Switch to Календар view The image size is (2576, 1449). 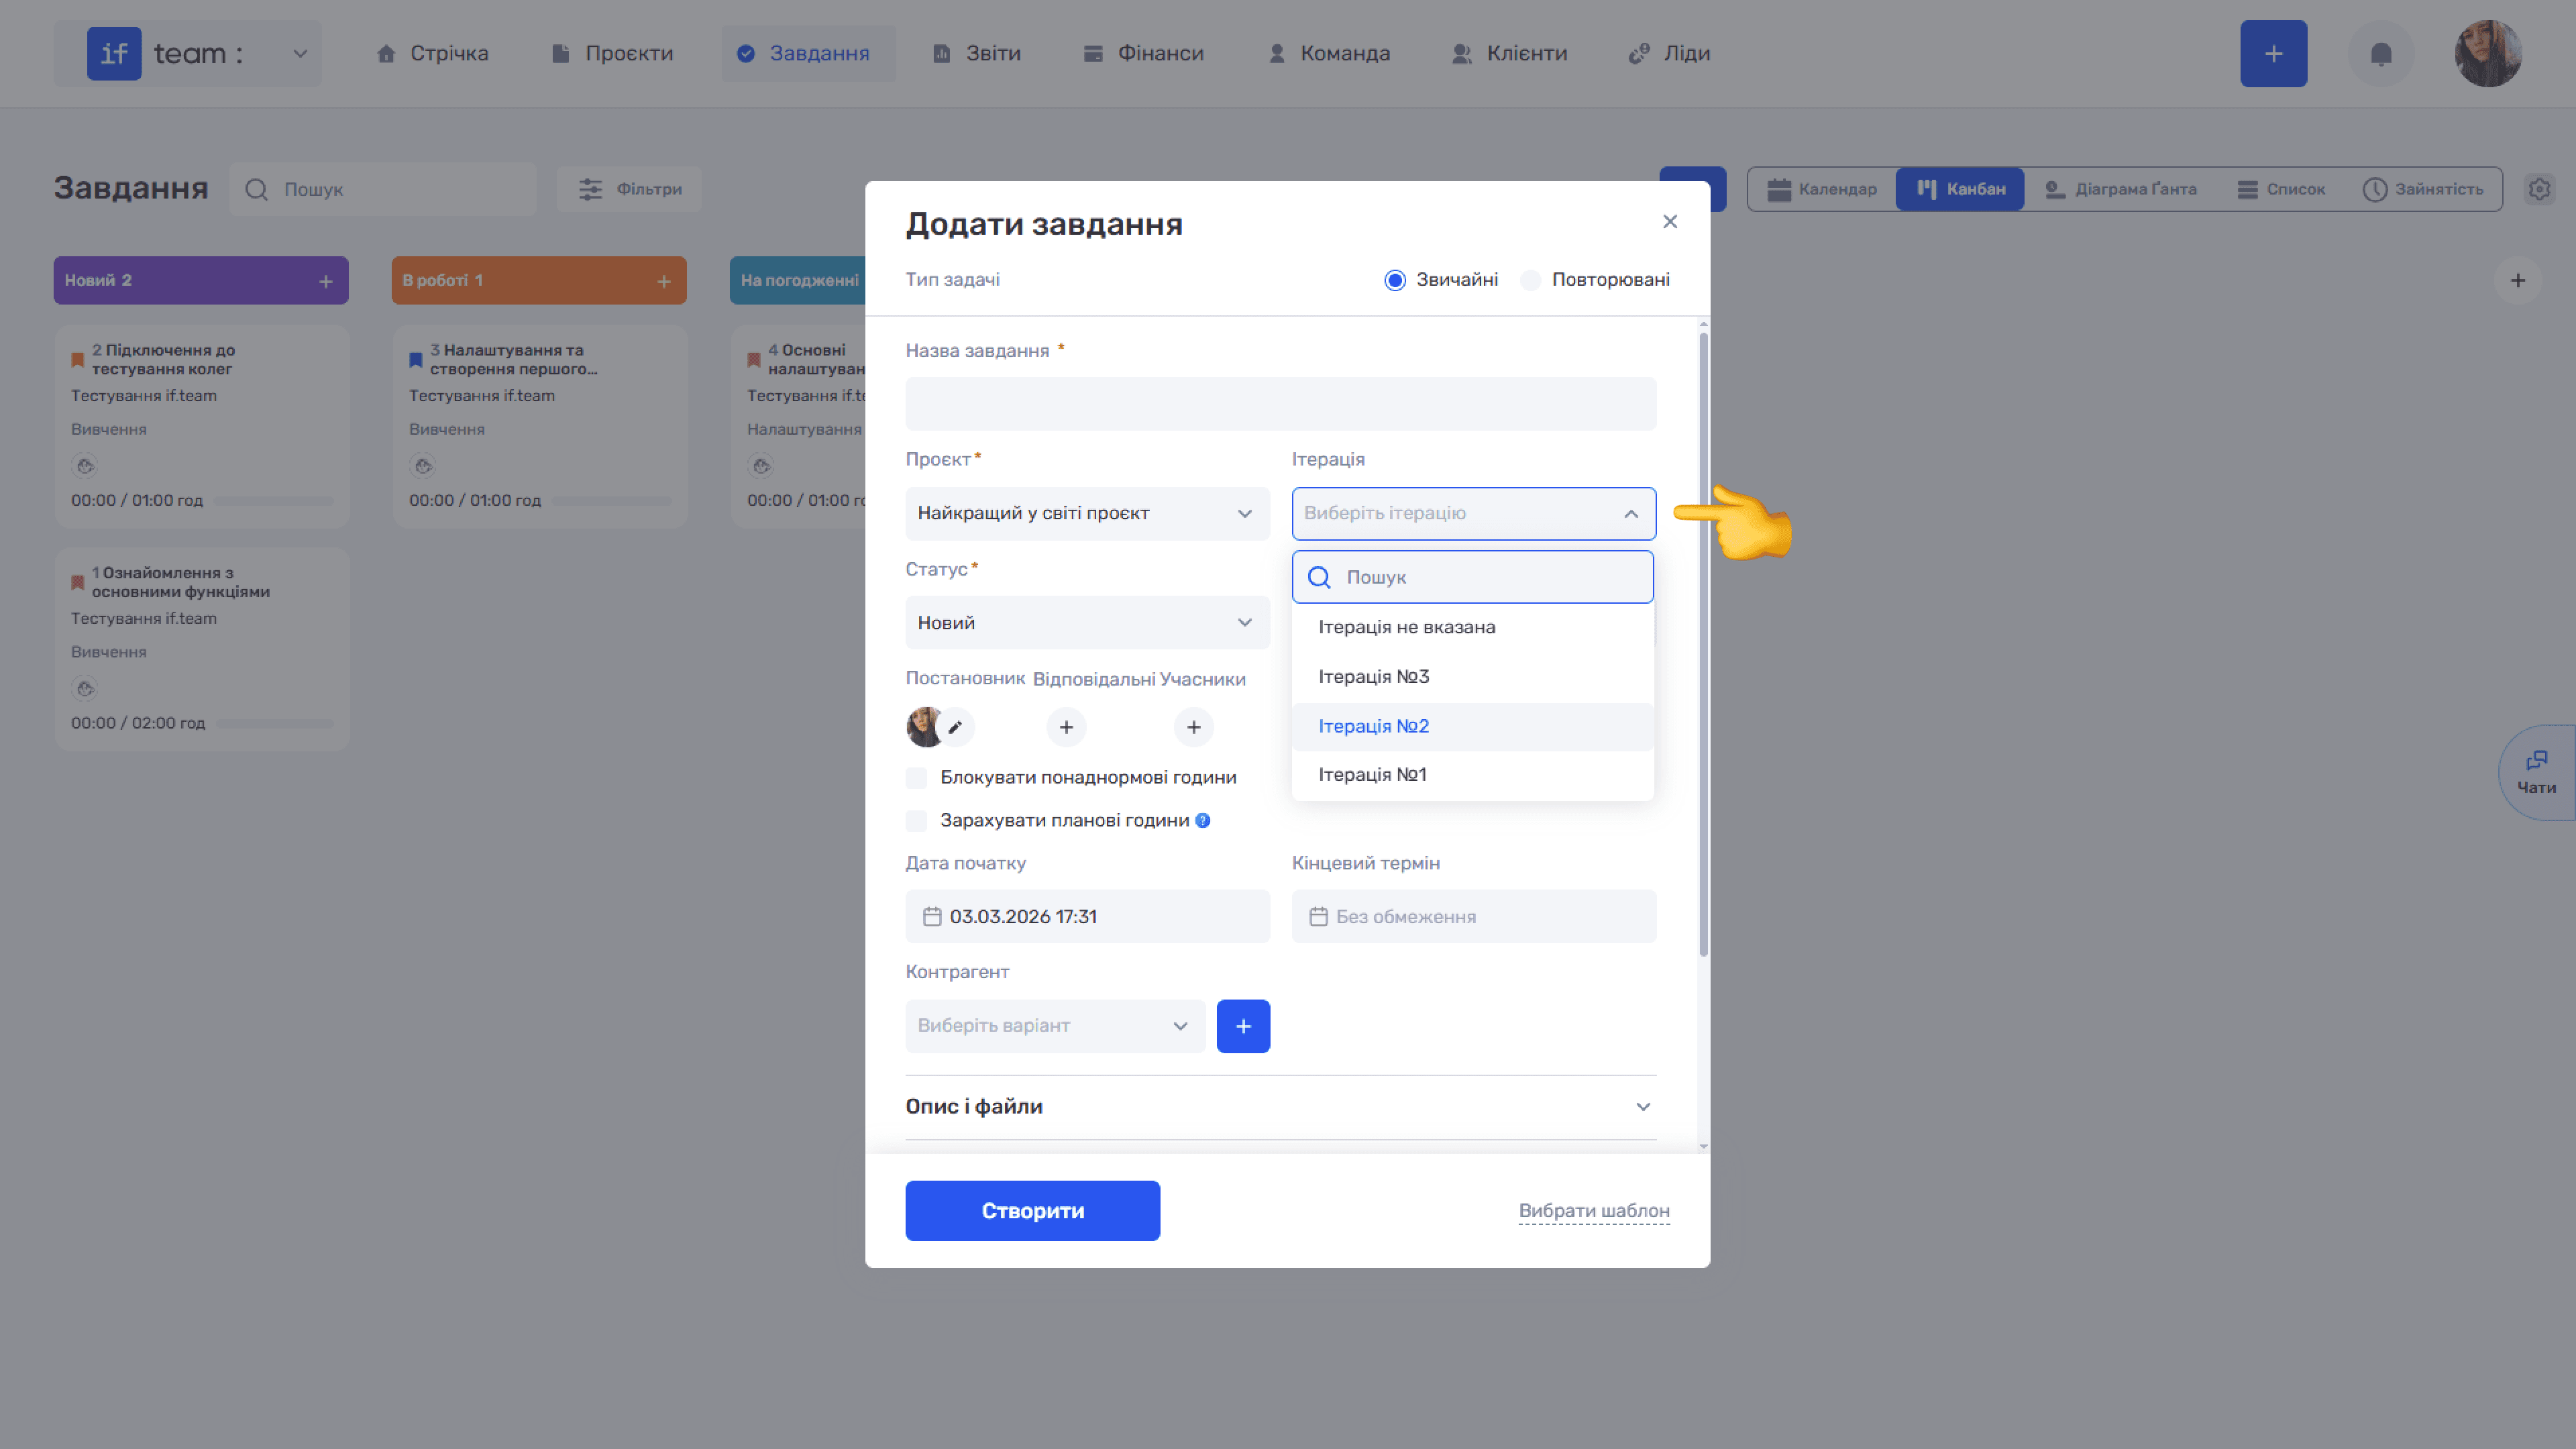pyautogui.click(x=1822, y=189)
